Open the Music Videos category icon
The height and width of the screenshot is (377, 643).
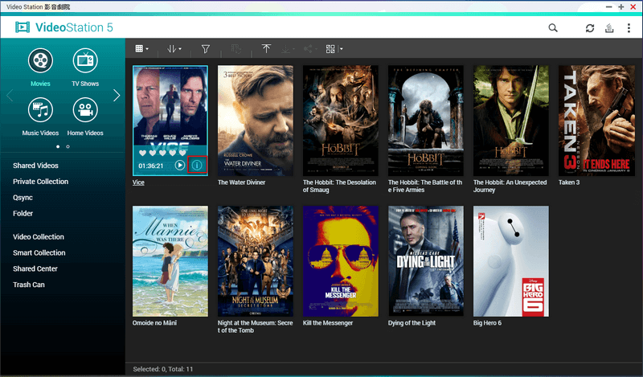40,110
